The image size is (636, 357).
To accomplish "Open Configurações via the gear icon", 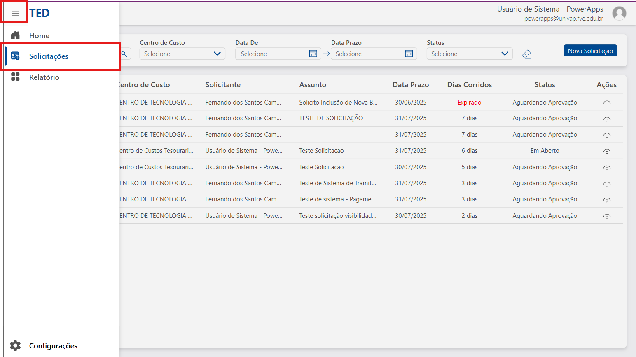I will [x=15, y=345].
